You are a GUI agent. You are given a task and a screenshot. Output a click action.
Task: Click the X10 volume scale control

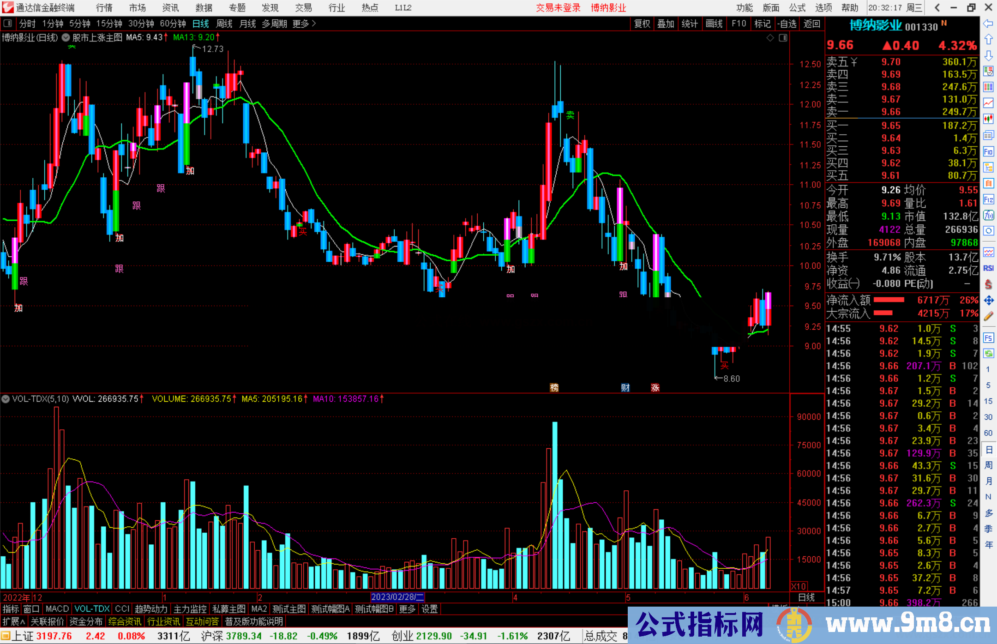pyautogui.click(x=799, y=586)
